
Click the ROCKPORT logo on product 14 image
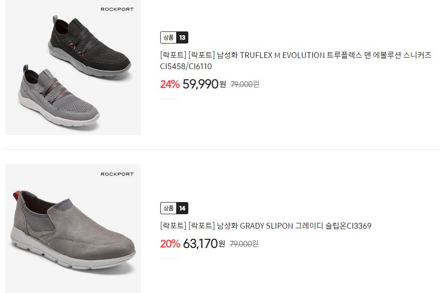click(x=117, y=174)
